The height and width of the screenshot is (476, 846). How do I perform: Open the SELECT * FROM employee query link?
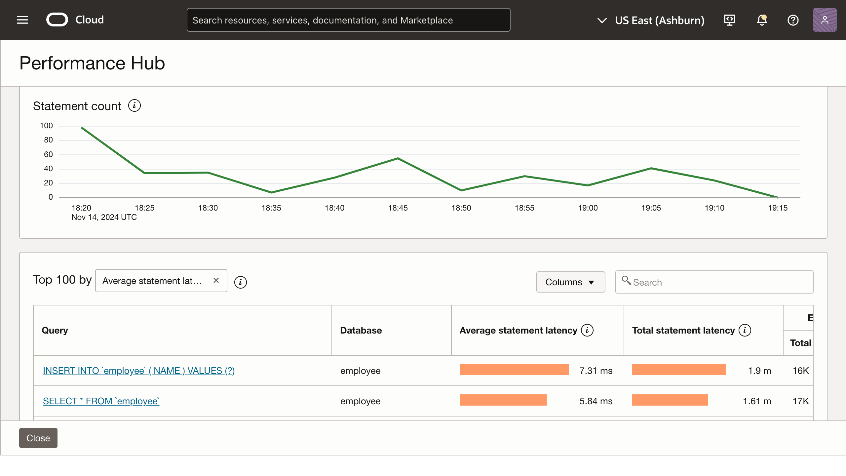point(101,401)
